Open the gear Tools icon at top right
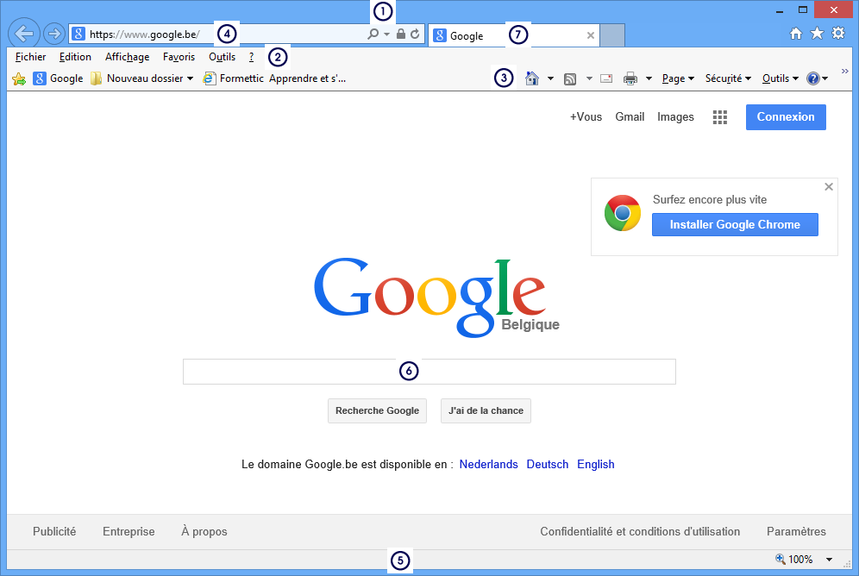859x576 pixels. 838,34
